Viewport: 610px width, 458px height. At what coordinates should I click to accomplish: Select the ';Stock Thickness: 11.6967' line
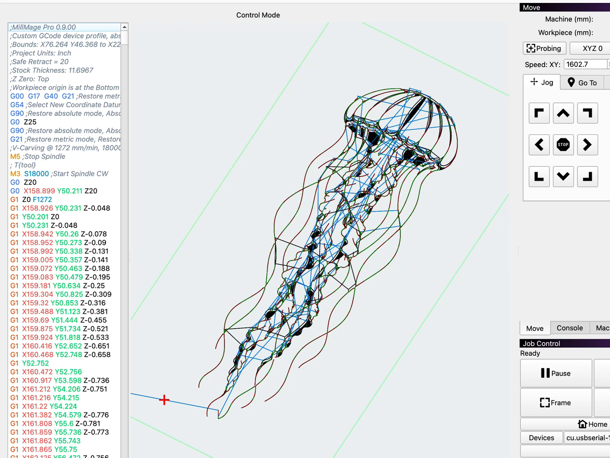coord(65,70)
